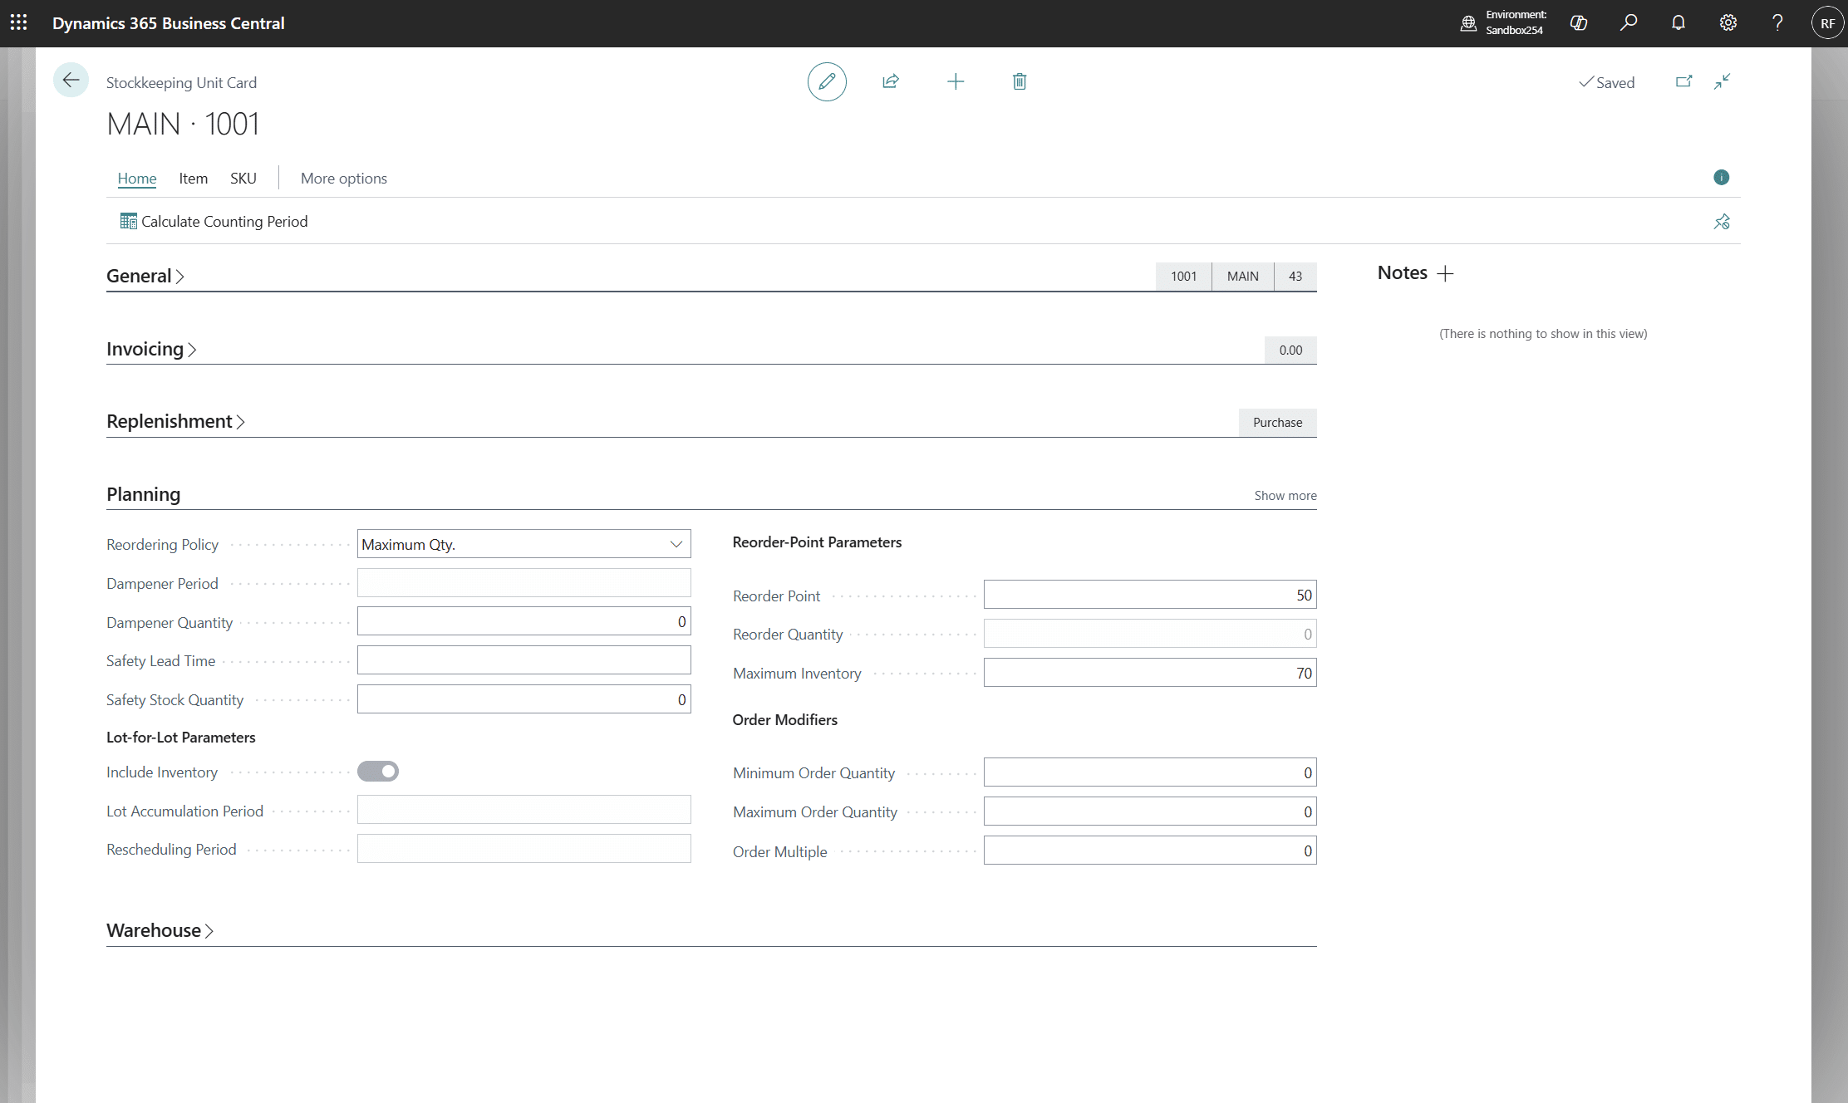The height and width of the screenshot is (1103, 1848).
Task: Switch to the Item tab
Action: click(194, 178)
